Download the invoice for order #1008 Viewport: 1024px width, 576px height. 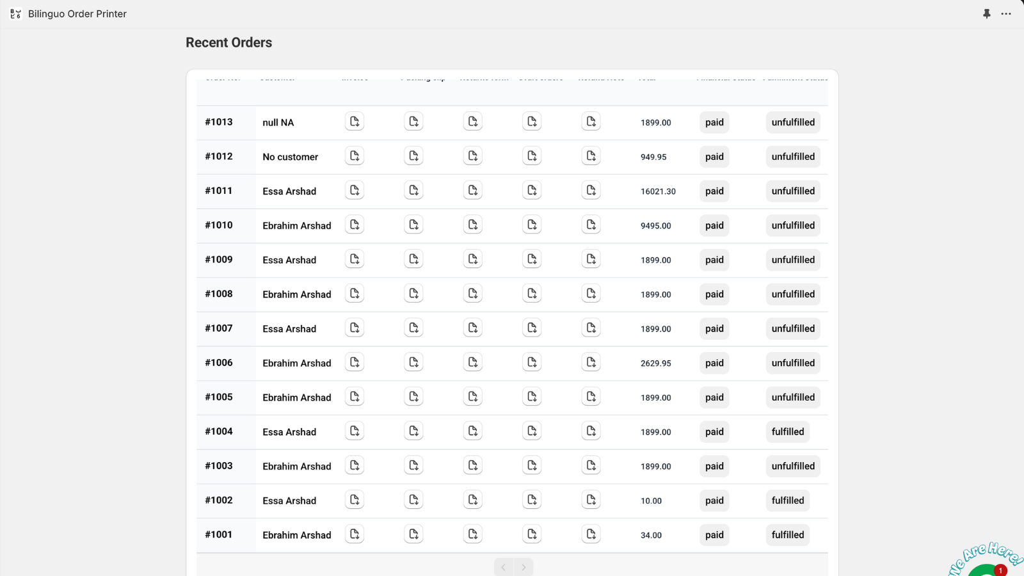[355, 293]
